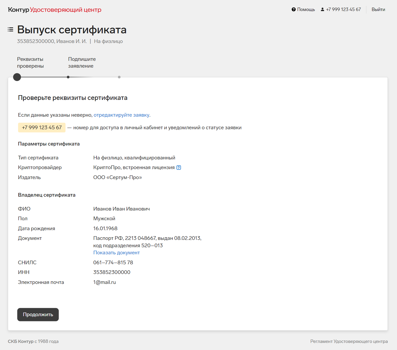Image resolution: width=397 pixels, height=350 pixels.
Task: Click the user profile icon in the header
Action: coord(322,9)
